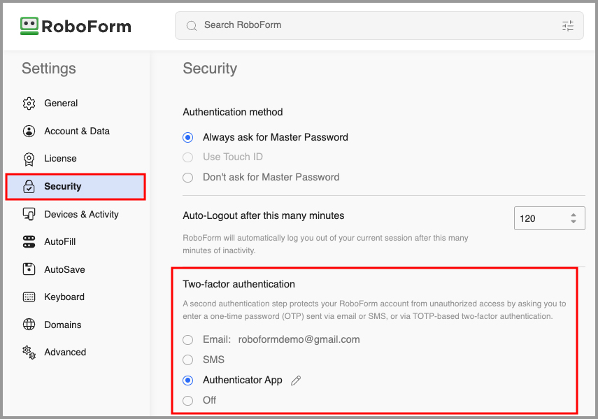The height and width of the screenshot is (419, 598).
Task: Click the License badge icon
Action: (x=29, y=159)
